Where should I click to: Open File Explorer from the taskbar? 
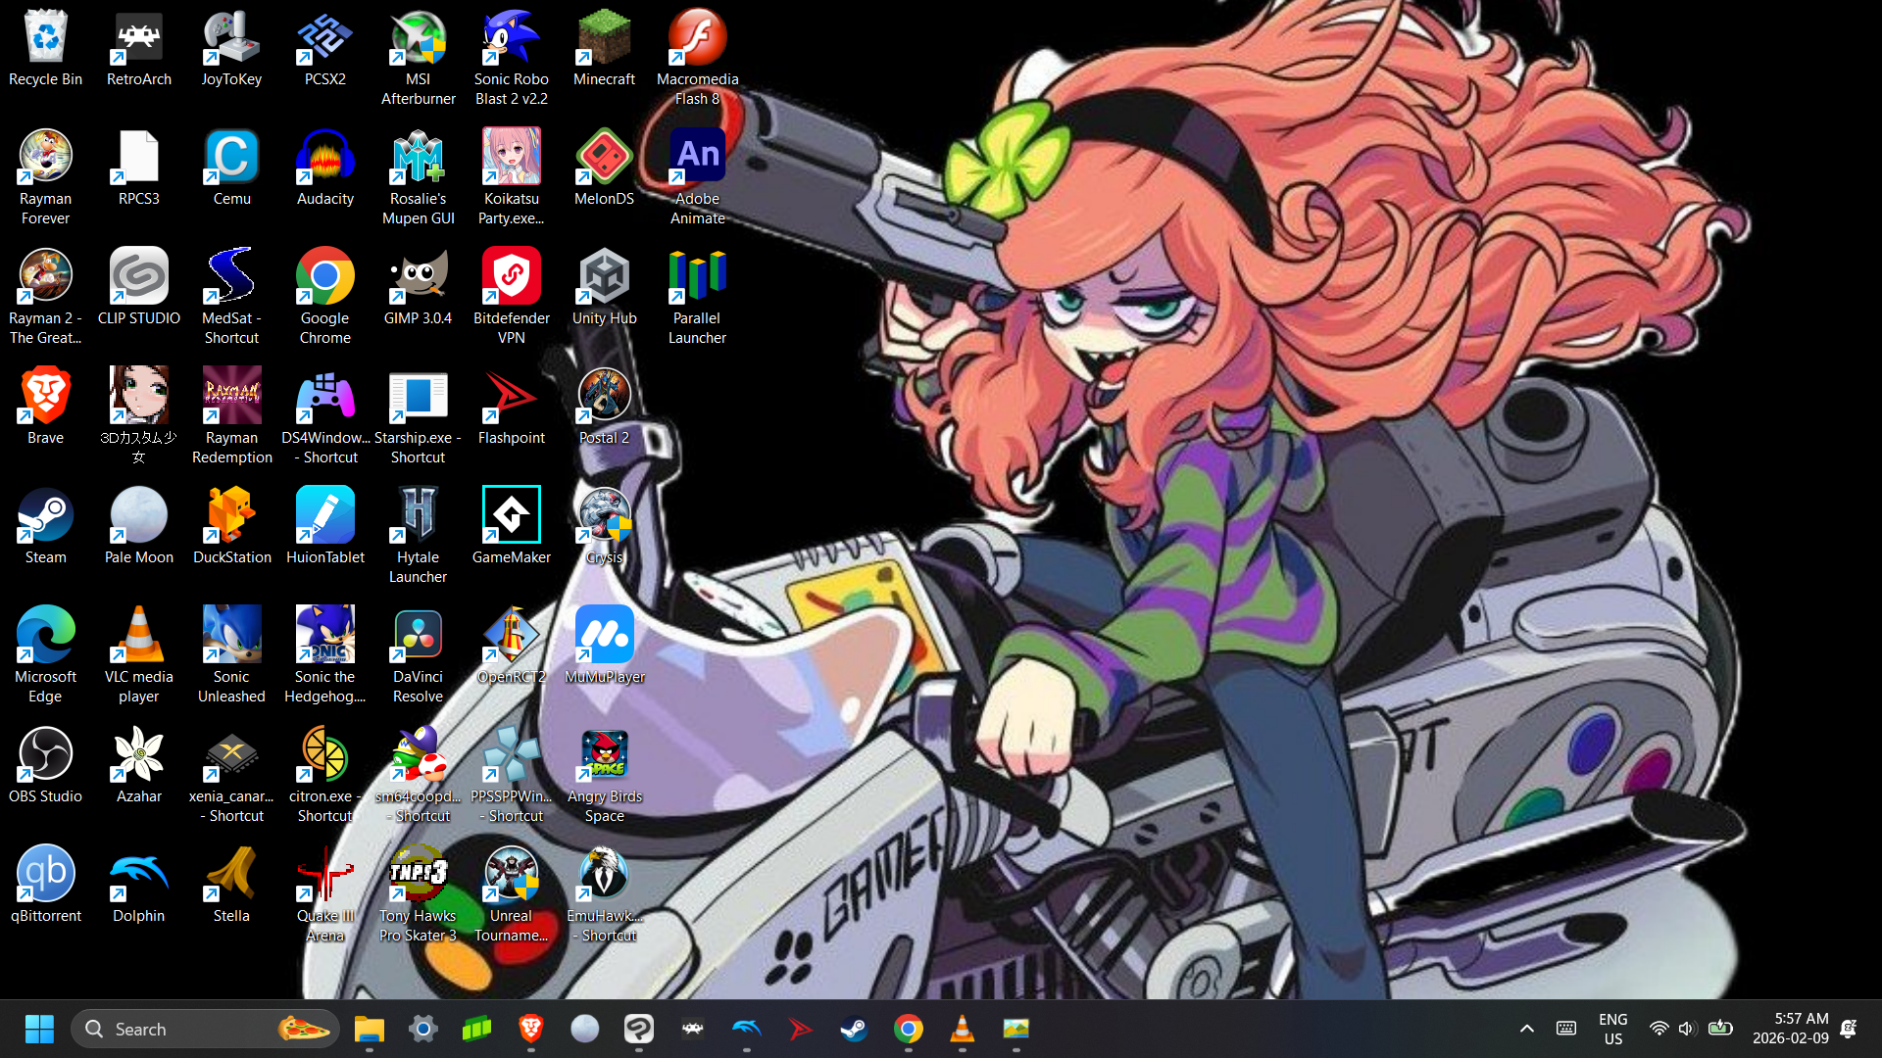370,1029
